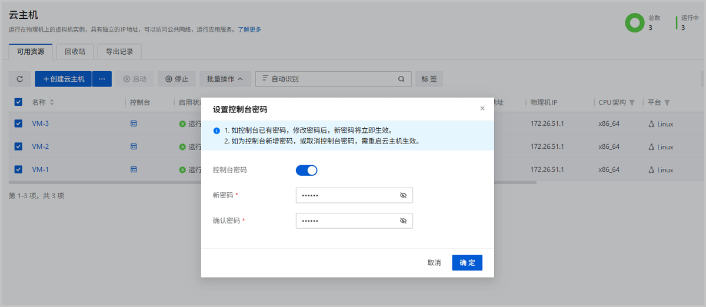Click the refresh icon in the toolbar

(20, 79)
